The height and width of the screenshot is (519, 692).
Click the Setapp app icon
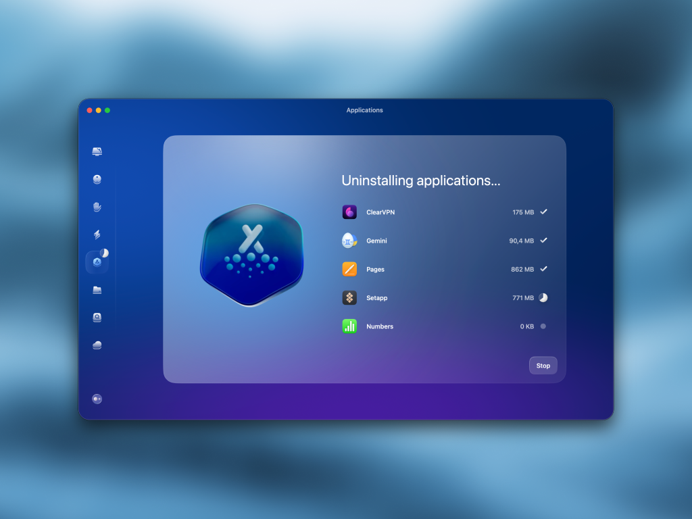[349, 297]
